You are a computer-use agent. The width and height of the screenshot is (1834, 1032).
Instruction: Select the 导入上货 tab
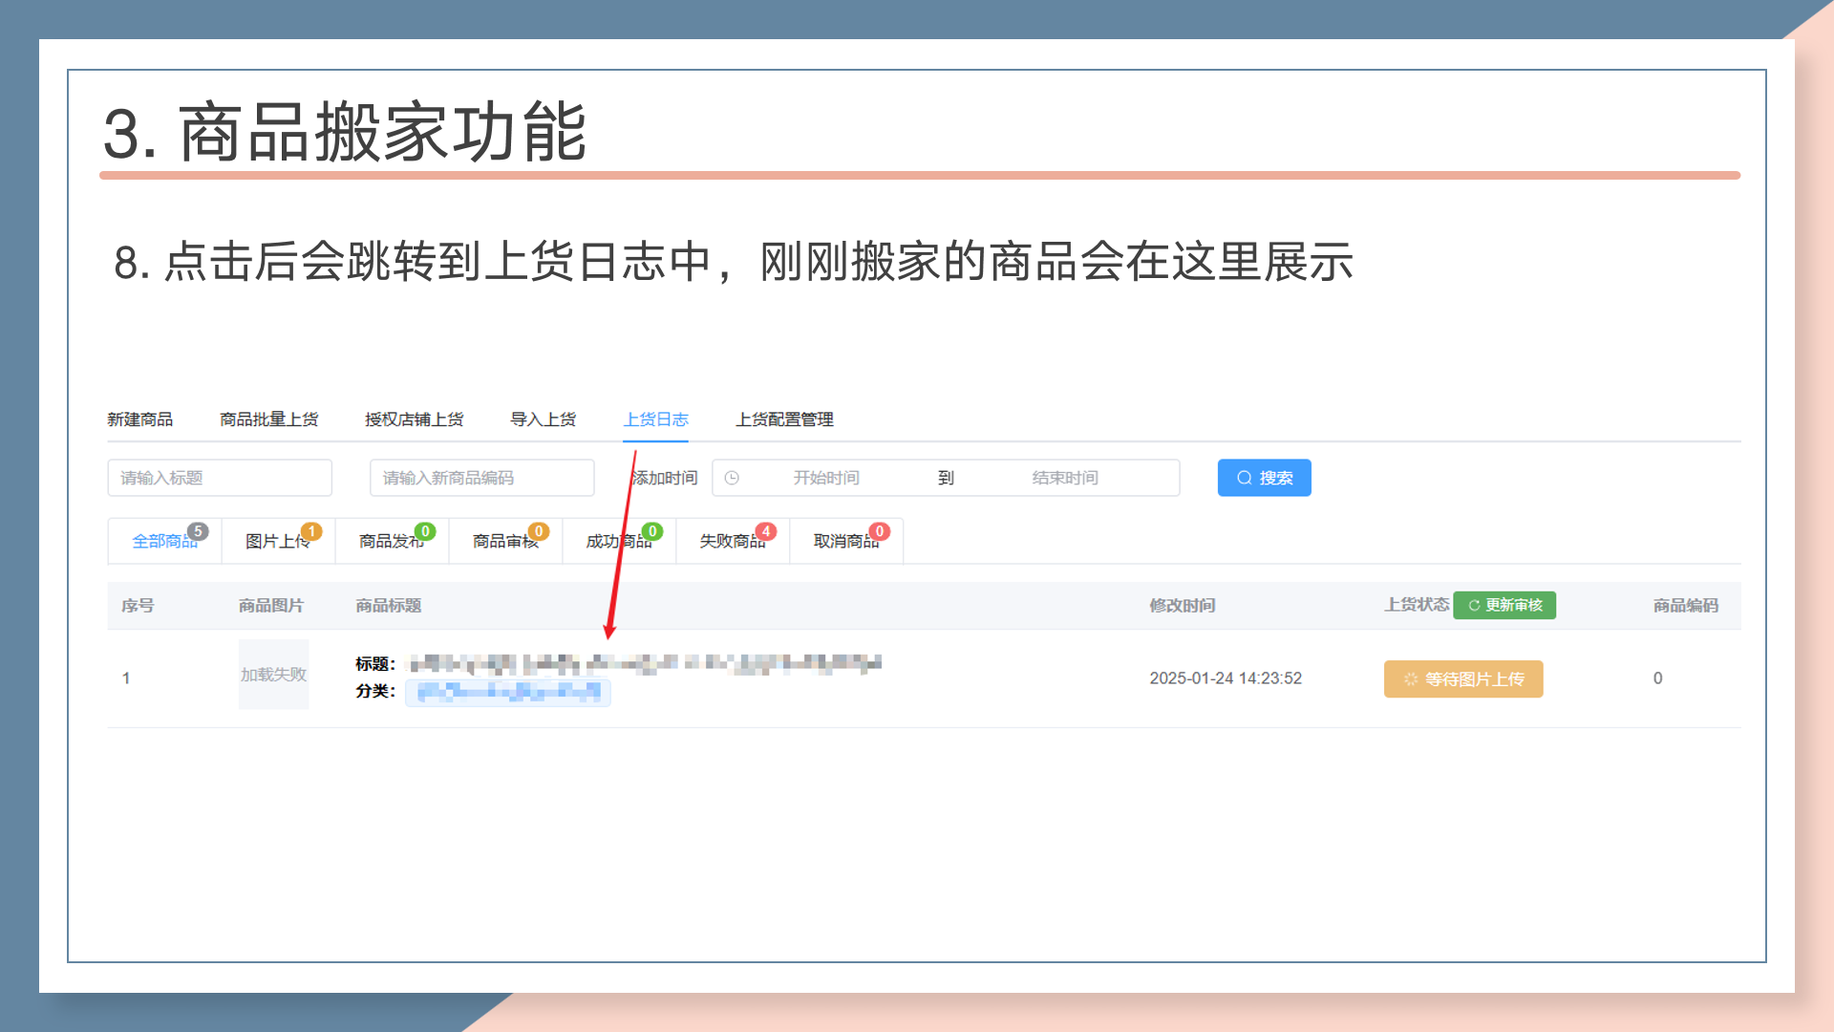pos(543,419)
